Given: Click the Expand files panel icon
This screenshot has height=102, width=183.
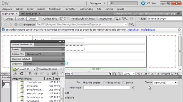Looking at the screenshot, I should point(61,74).
